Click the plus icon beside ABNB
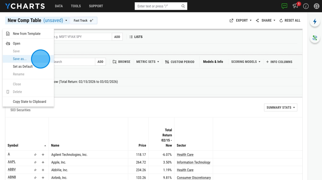 [43, 177]
